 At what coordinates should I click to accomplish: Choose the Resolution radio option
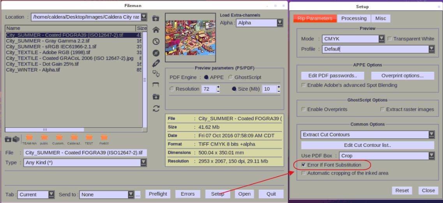point(172,89)
